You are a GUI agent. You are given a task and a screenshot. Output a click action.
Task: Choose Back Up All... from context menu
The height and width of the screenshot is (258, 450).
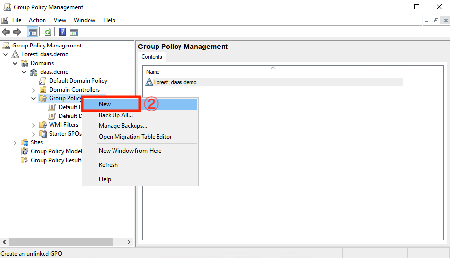tap(140, 115)
